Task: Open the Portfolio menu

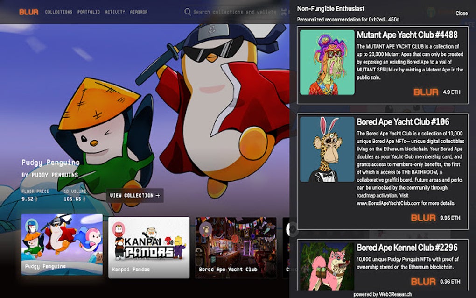Action: [88, 12]
